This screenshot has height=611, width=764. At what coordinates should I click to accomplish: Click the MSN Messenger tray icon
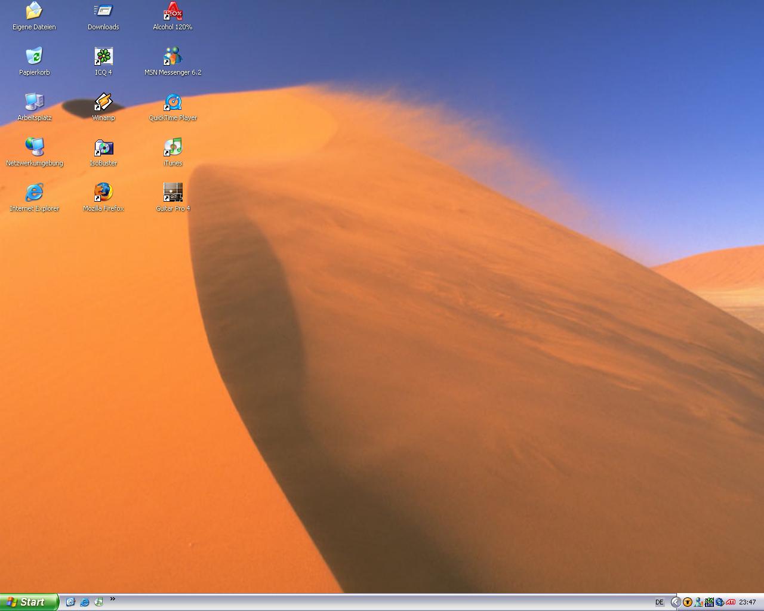click(698, 602)
